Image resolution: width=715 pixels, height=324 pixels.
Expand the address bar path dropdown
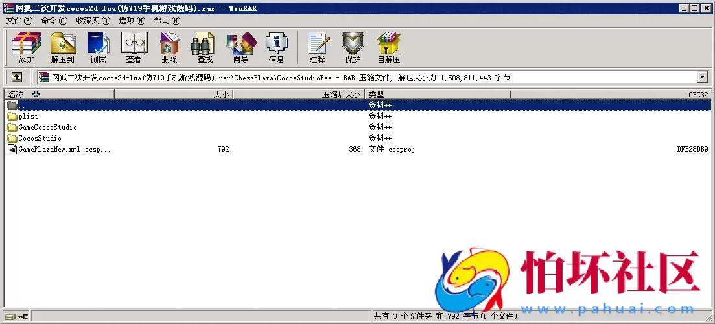point(702,78)
